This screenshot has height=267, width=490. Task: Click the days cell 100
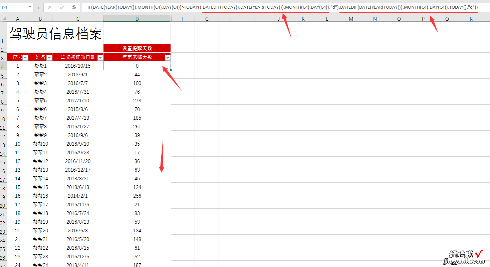[137, 83]
